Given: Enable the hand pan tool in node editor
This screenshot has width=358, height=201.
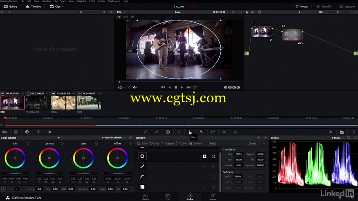Looking at the screenshot, I should (253, 12).
